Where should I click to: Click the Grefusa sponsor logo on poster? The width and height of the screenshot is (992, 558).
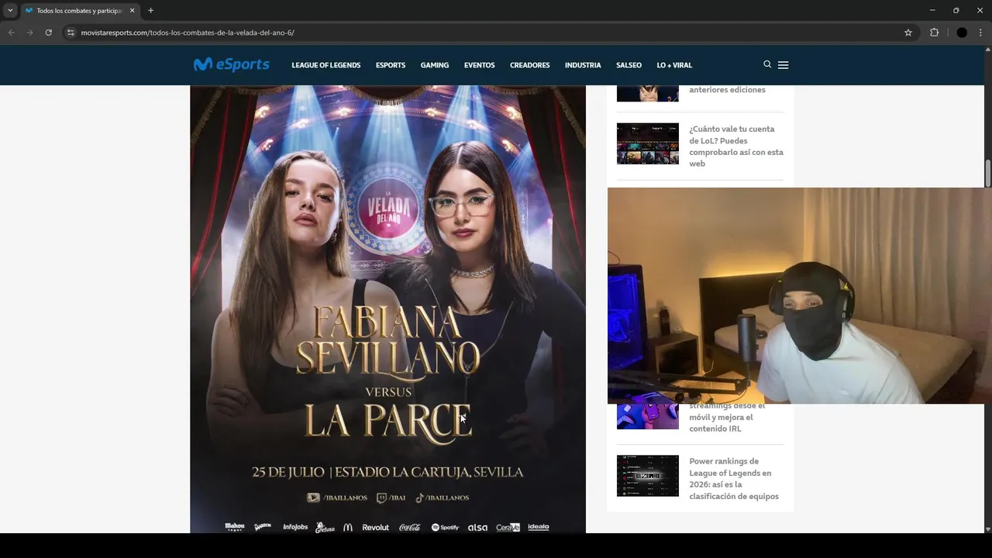pos(325,528)
